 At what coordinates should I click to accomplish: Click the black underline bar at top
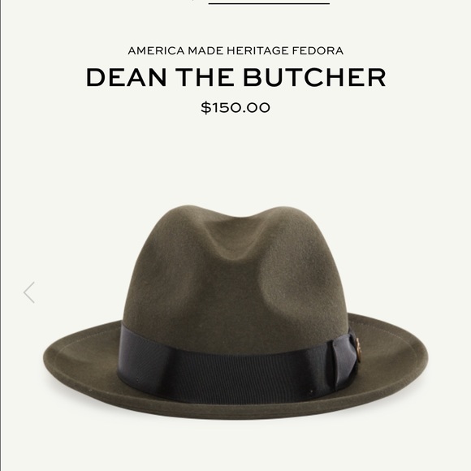click(x=269, y=3)
